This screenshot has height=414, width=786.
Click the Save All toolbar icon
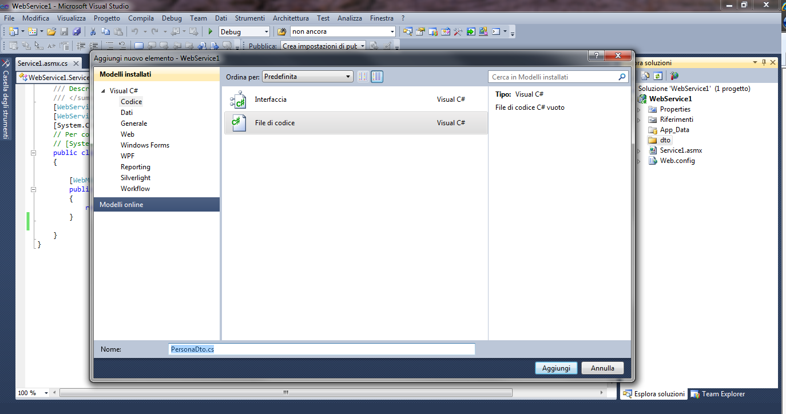coord(77,31)
